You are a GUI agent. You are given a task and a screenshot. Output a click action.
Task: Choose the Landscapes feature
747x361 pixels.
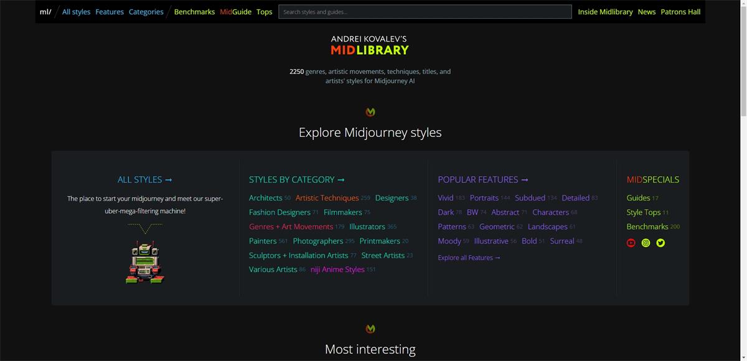coord(547,227)
